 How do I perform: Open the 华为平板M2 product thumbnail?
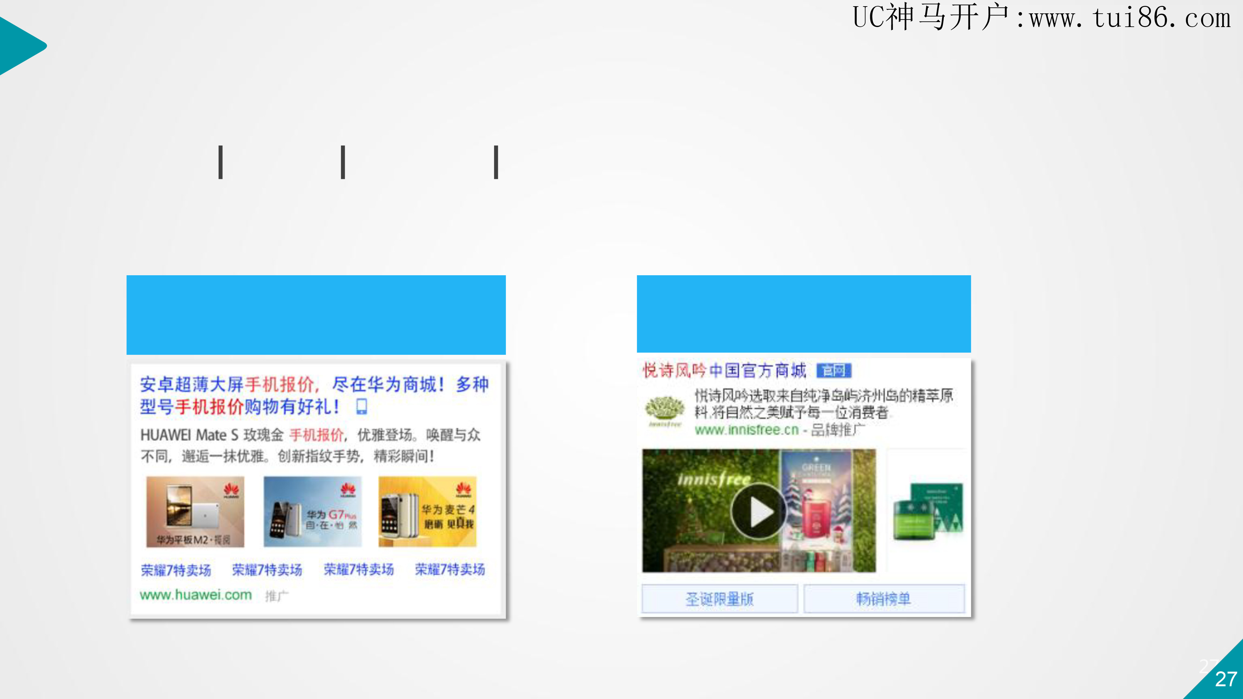click(x=195, y=512)
